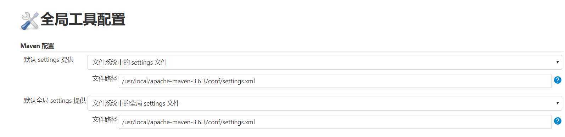The height and width of the screenshot is (137, 565).
Task: Click the wrench and screwdriver tools icon
Action: [x=29, y=20]
